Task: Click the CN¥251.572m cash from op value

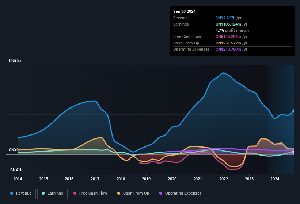Action: coord(228,43)
